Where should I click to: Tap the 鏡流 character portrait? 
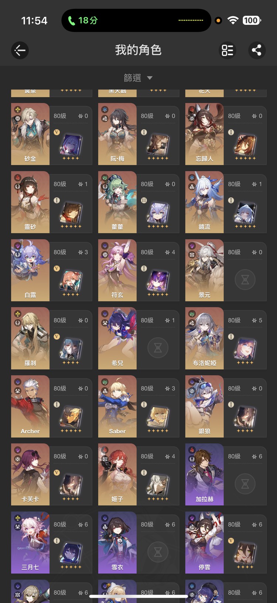tap(204, 202)
